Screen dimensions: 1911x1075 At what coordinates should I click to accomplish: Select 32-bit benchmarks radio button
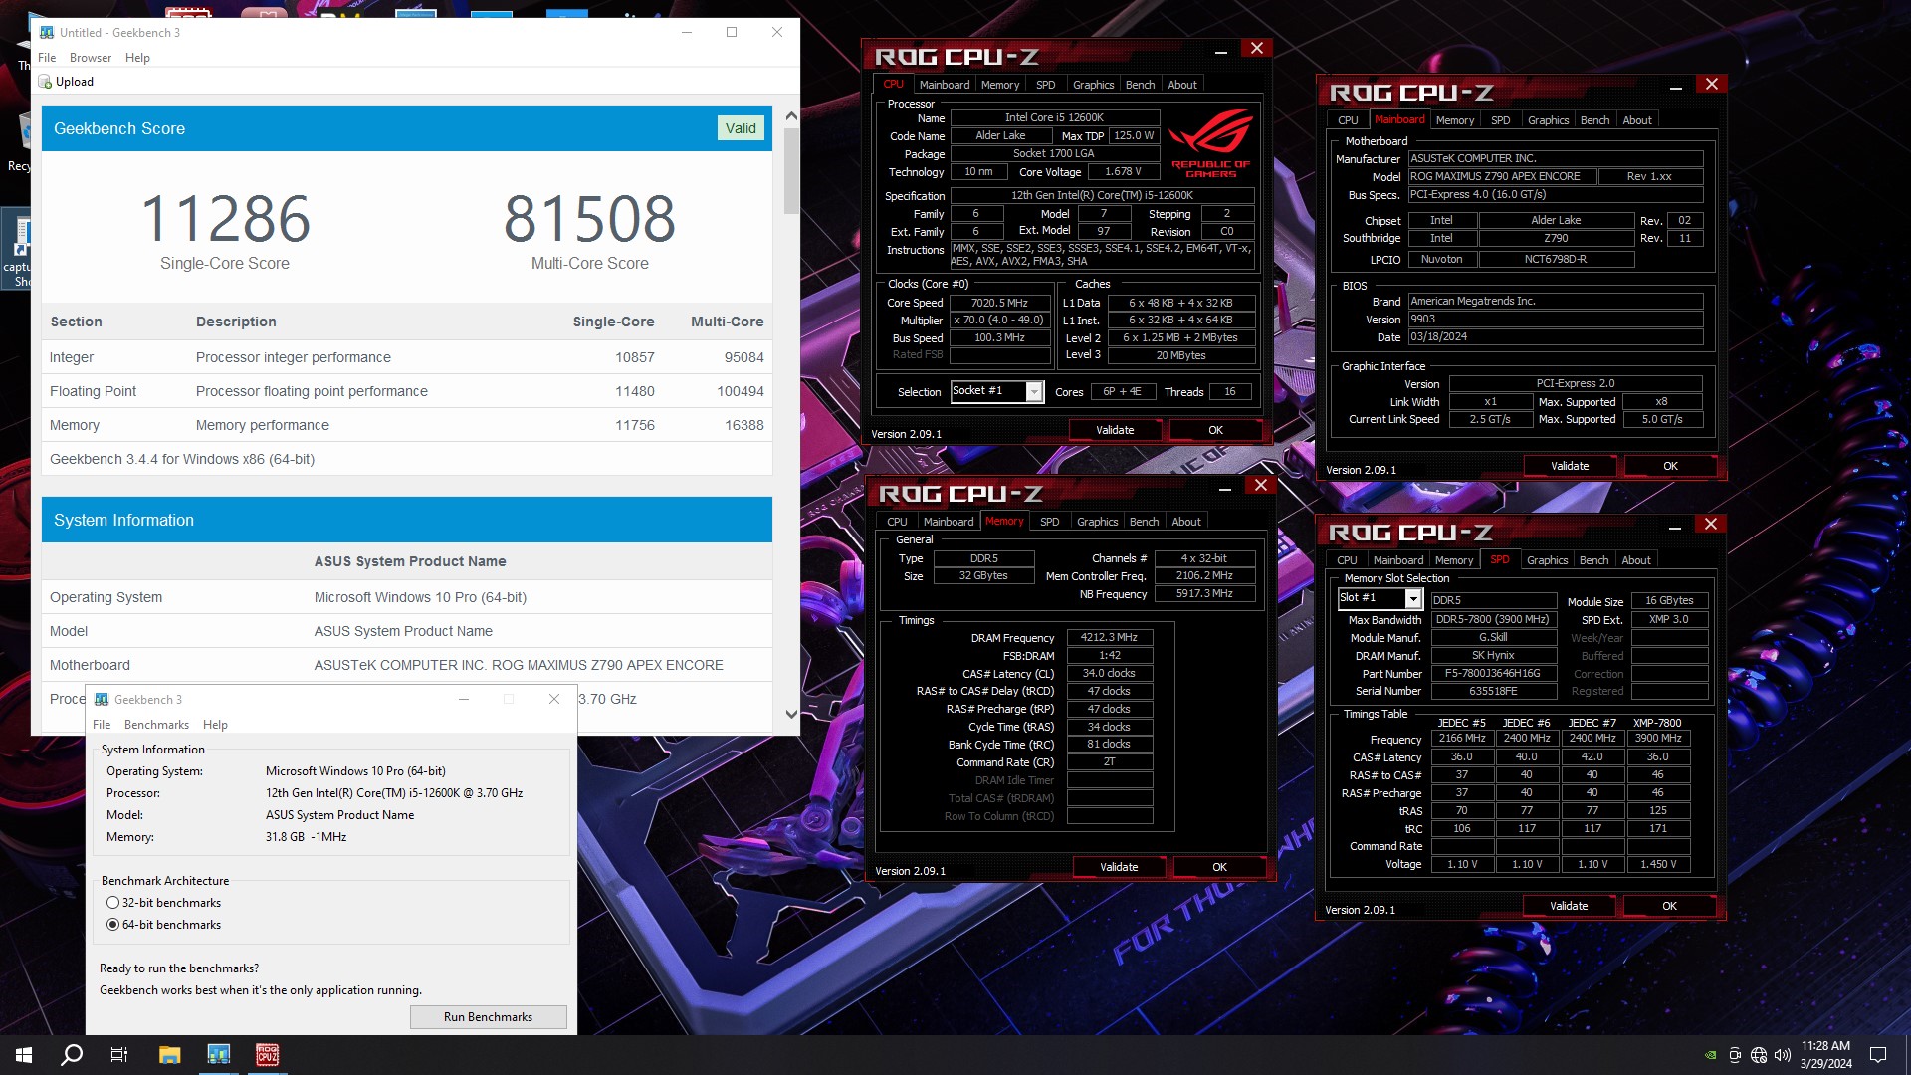tap(112, 903)
